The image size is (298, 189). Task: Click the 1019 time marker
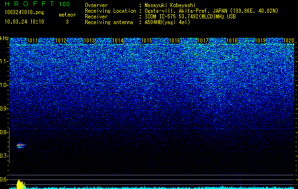pos(260,41)
